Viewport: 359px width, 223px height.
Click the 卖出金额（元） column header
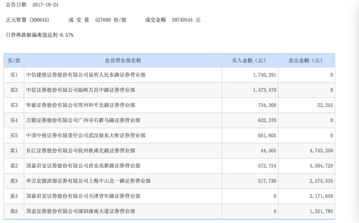point(306,61)
